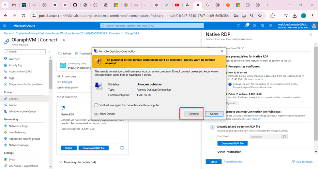
Task: Expand Show Details in the dialog
Action: (x=105, y=114)
